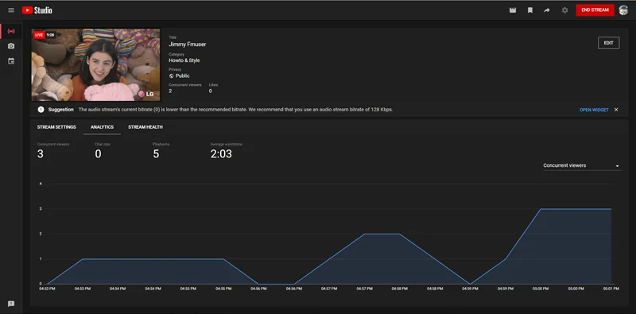This screenshot has height=314, width=636.
Task: Click the Public privacy label
Action: point(183,76)
